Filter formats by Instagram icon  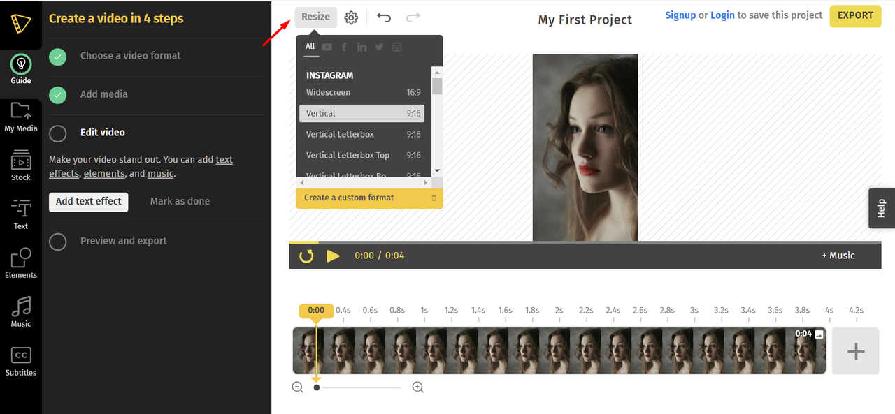397,47
